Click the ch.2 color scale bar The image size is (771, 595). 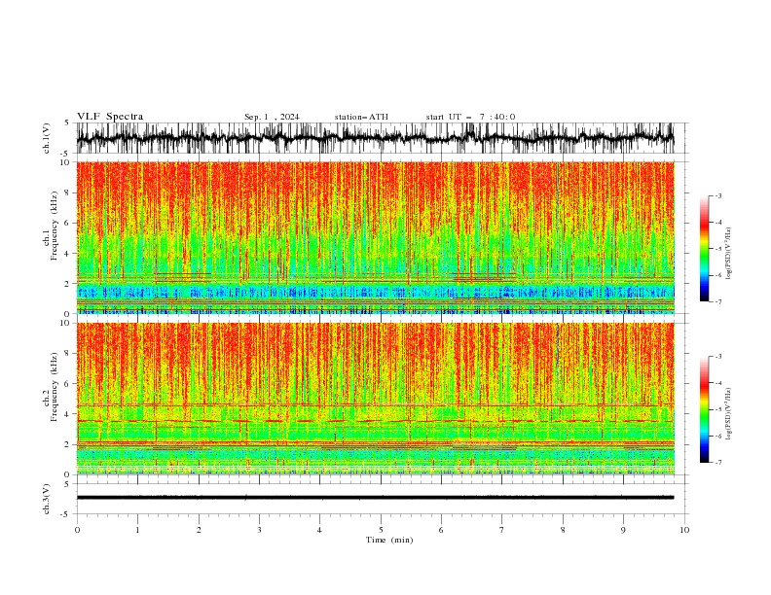pos(705,409)
